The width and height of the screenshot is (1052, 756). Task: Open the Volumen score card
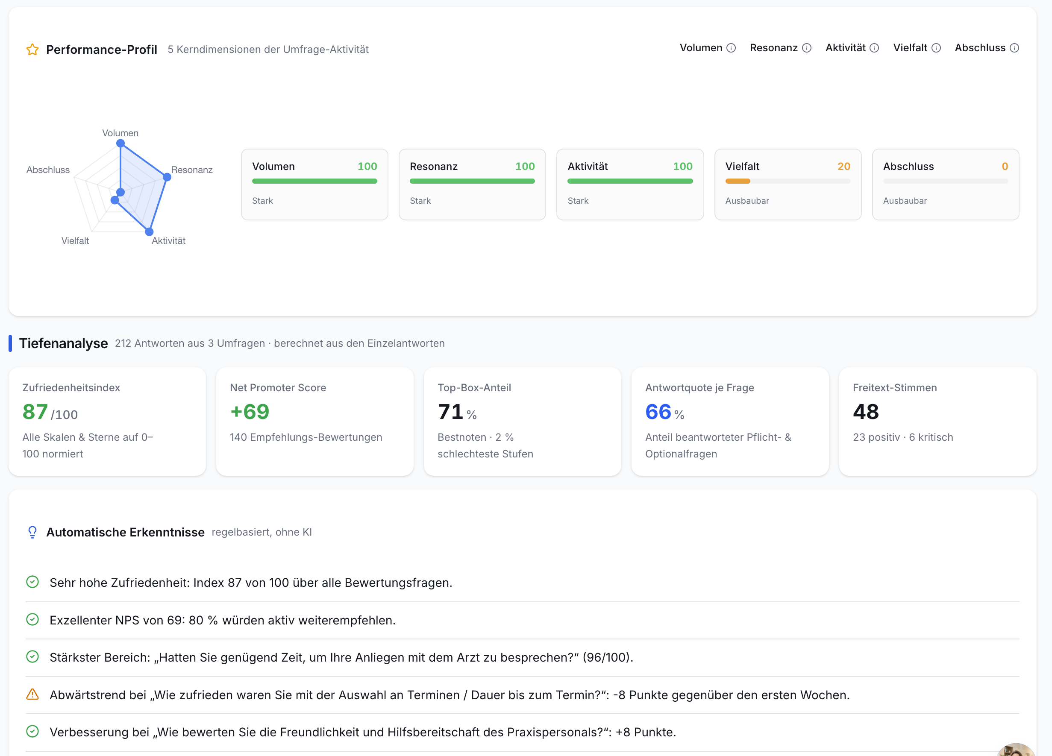point(314,185)
